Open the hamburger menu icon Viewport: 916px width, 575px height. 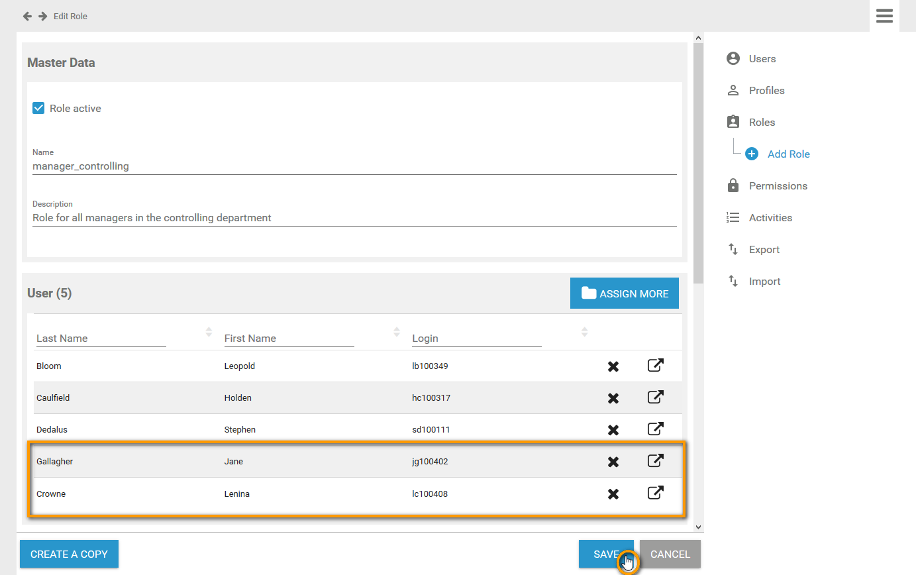884,16
